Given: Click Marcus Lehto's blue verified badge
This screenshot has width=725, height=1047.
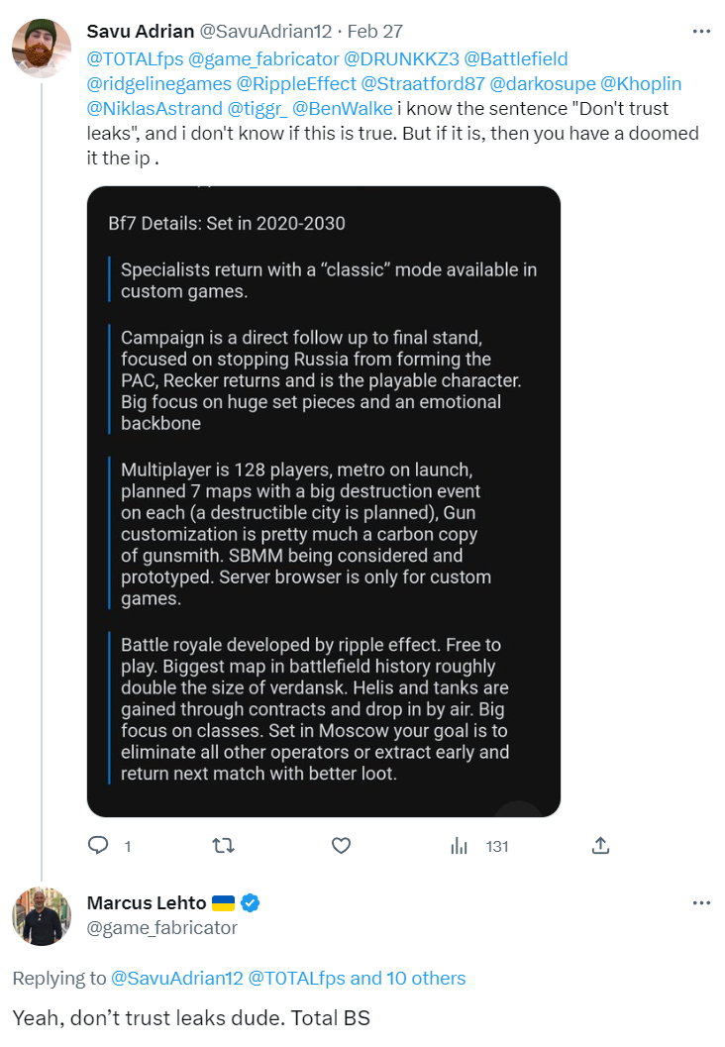Looking at the screenshot, I should pyautogui.click(x=252, y=902).
